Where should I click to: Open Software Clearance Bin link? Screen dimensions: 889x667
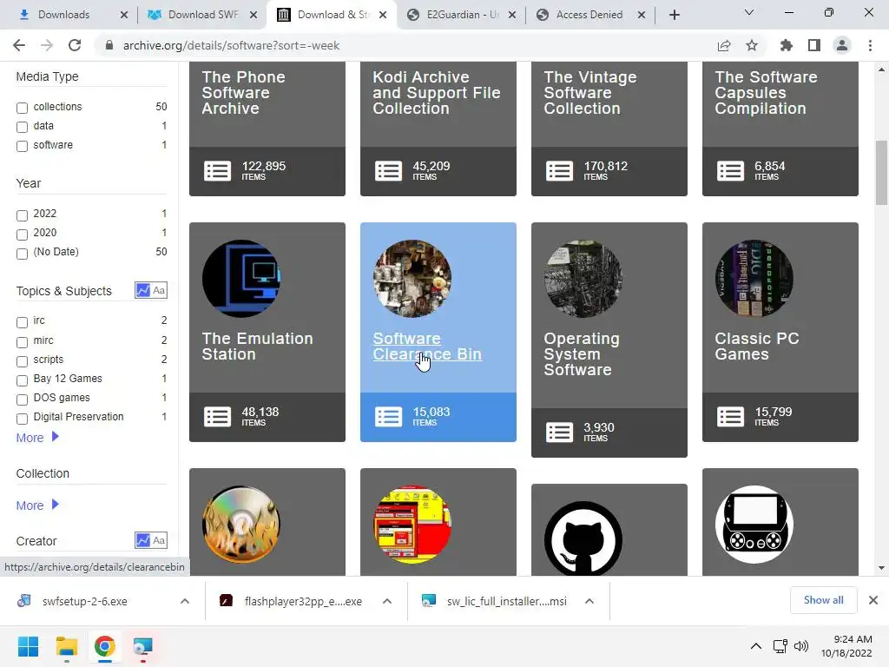pyautogui.click(x=427, y=346)
